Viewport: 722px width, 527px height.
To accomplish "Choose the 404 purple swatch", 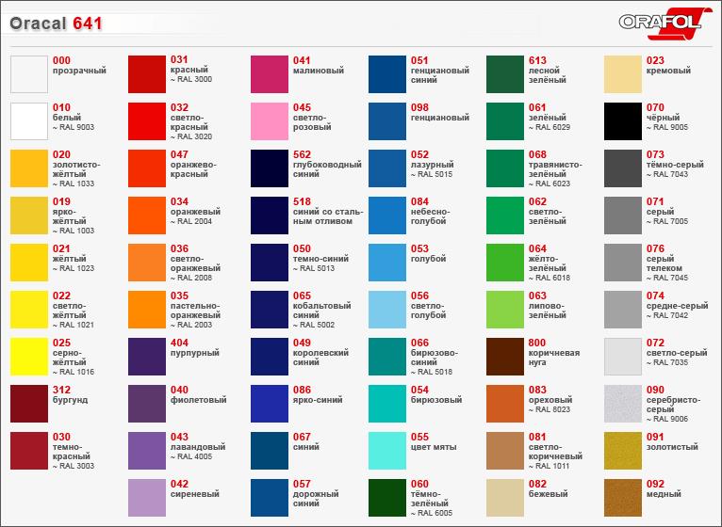I will [146, 357].
